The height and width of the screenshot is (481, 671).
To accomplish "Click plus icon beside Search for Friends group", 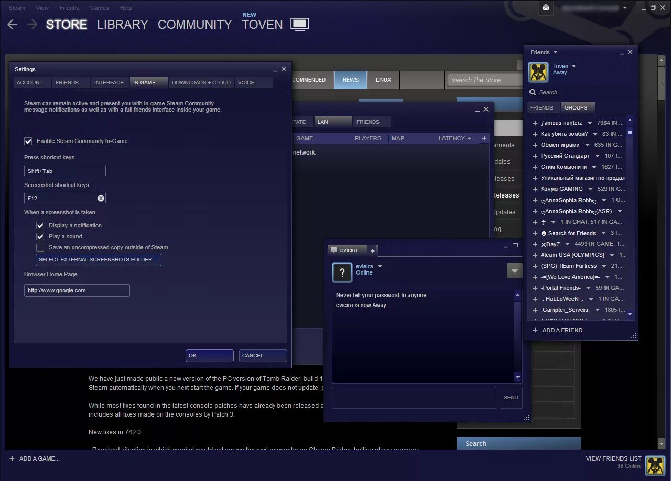I will pos(535,233).
